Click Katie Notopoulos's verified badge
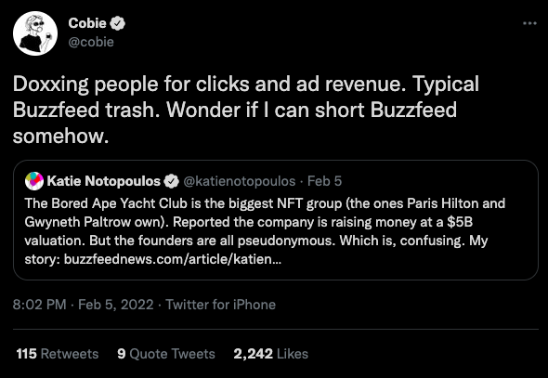 171,181
